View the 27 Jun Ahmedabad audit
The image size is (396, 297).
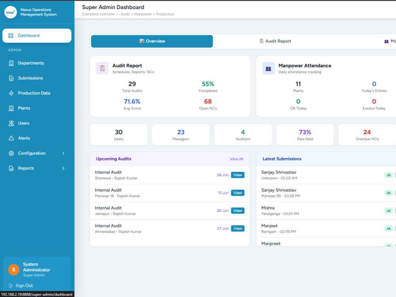[238, 228]
